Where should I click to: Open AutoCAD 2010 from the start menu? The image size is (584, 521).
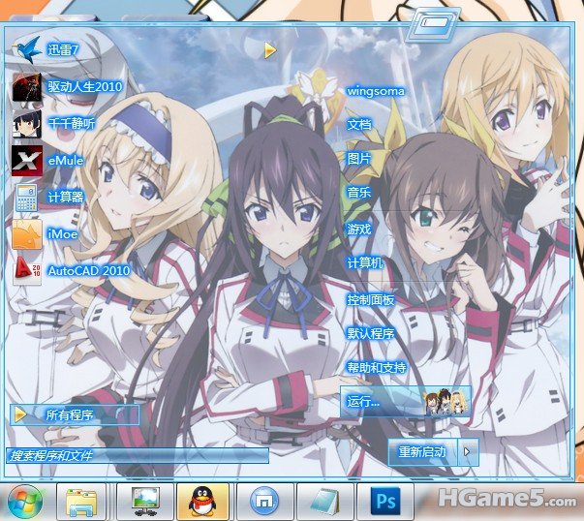[x=27, y=270]
